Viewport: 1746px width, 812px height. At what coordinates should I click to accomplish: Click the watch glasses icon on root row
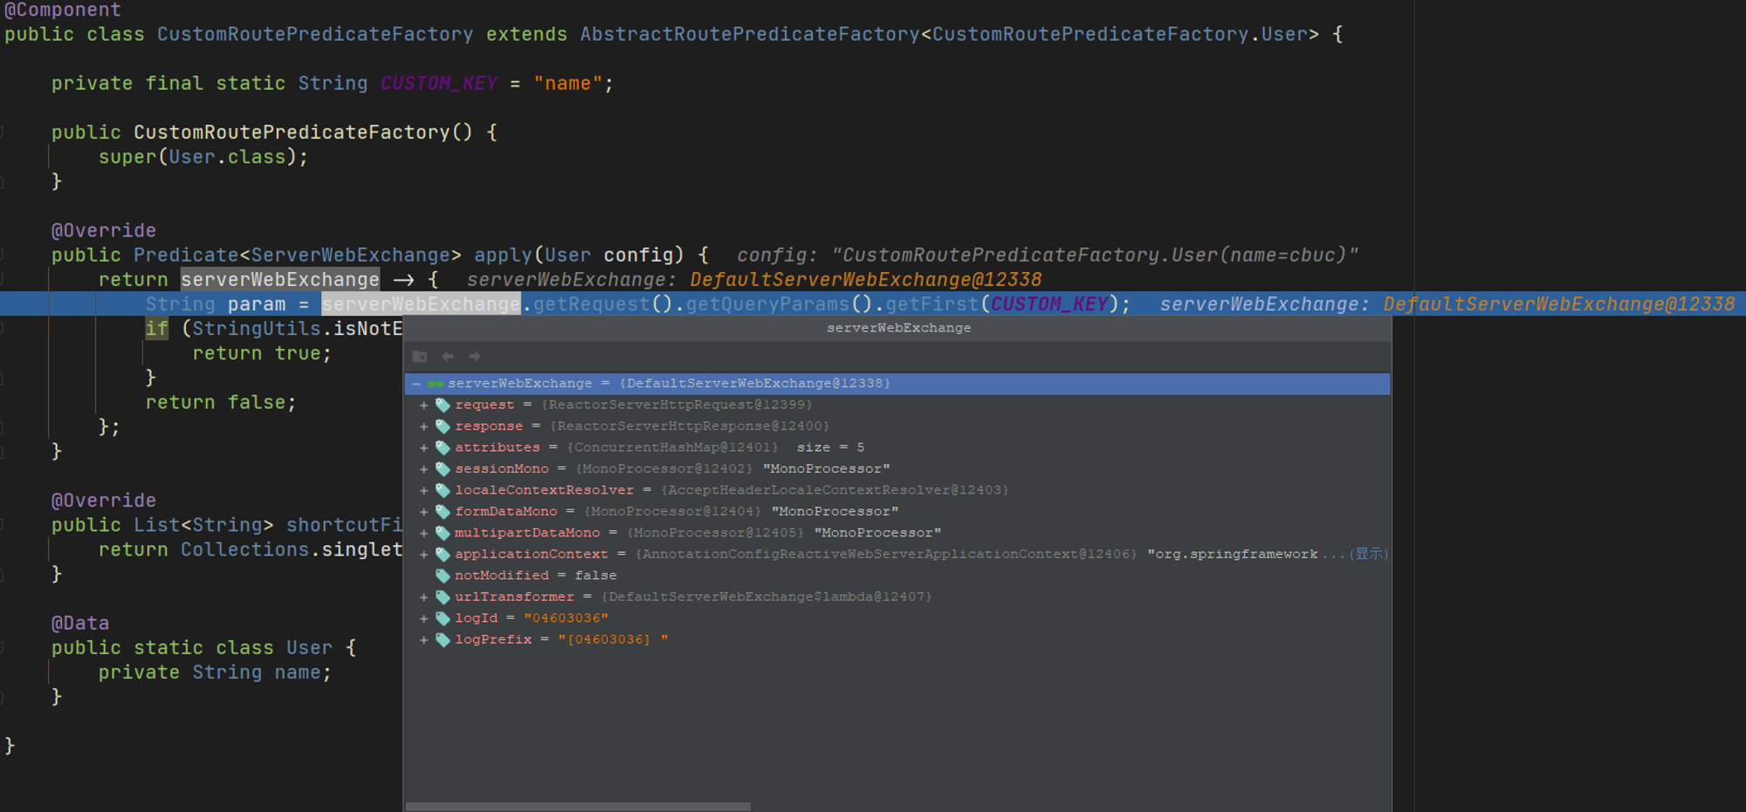point(436,384)
